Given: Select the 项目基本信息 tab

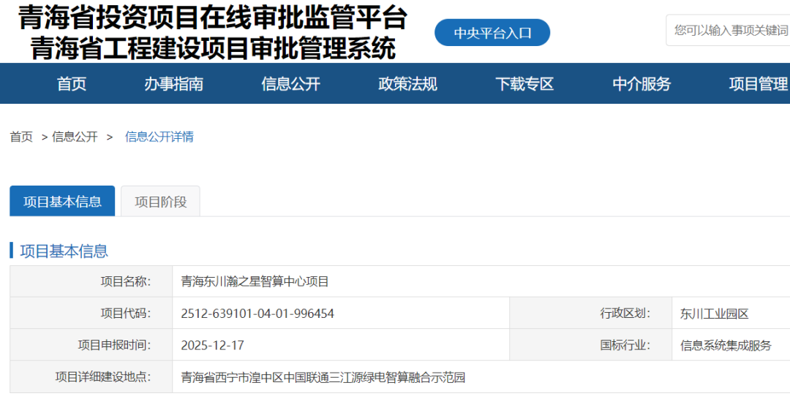Looking at the screenshot, I should [62, 202].
